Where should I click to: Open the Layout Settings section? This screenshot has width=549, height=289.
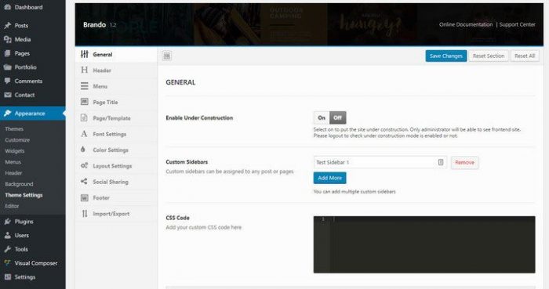pos(116,165)
